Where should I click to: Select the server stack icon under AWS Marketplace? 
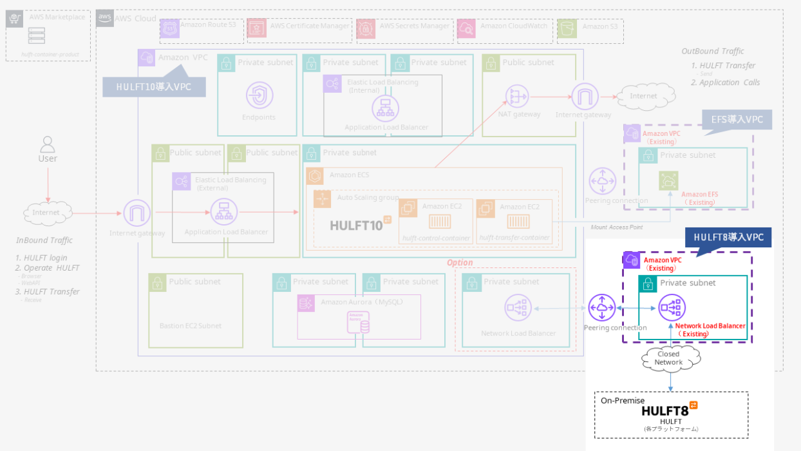(36, 35)
